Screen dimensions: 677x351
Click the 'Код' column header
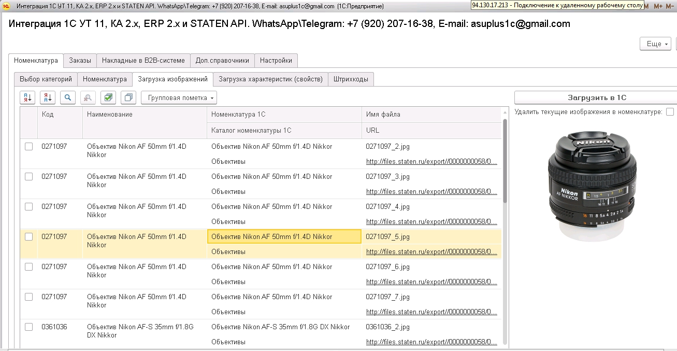tap(60, 123)
